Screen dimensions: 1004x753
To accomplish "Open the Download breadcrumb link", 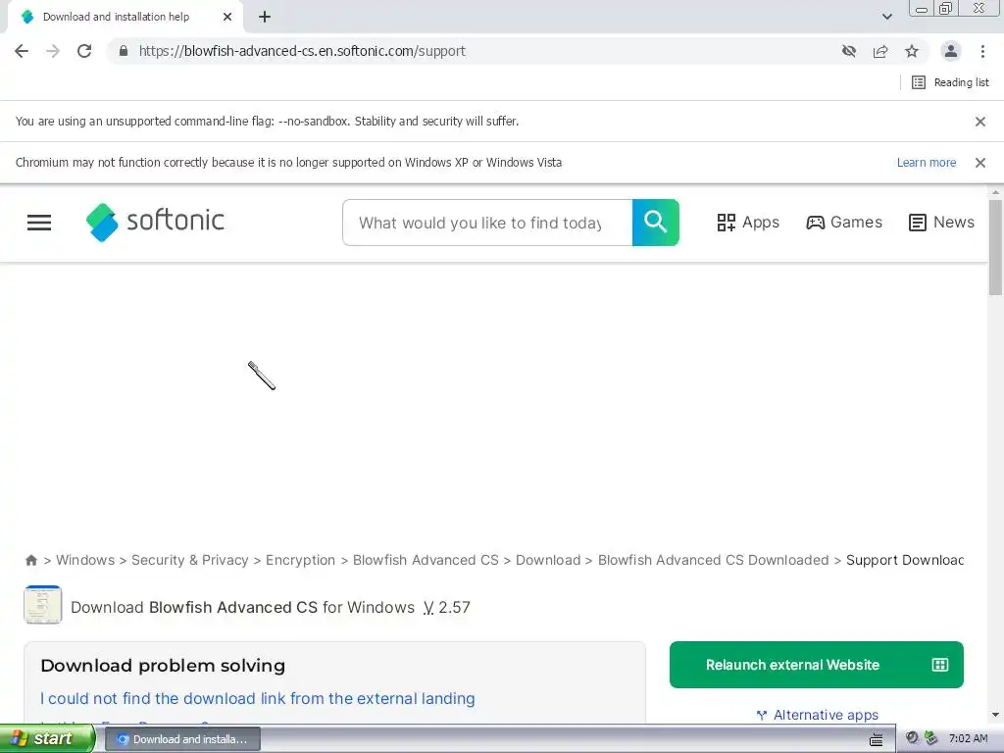I will tap(548, 560).
